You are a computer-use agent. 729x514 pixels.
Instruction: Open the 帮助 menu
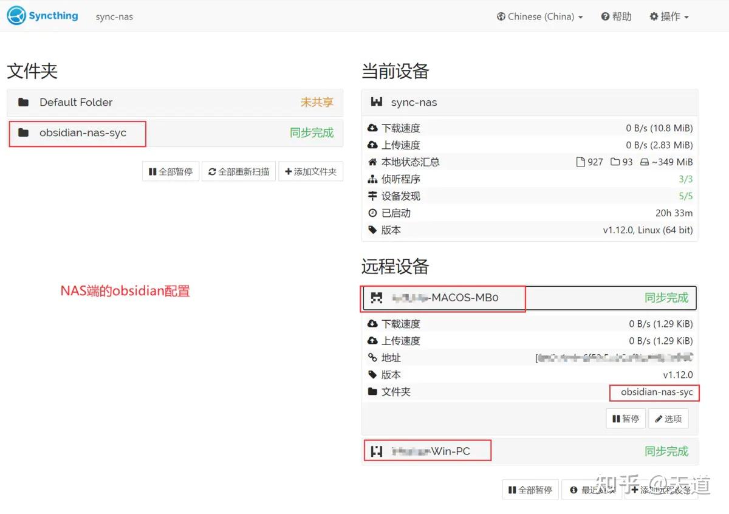[616, 16]
